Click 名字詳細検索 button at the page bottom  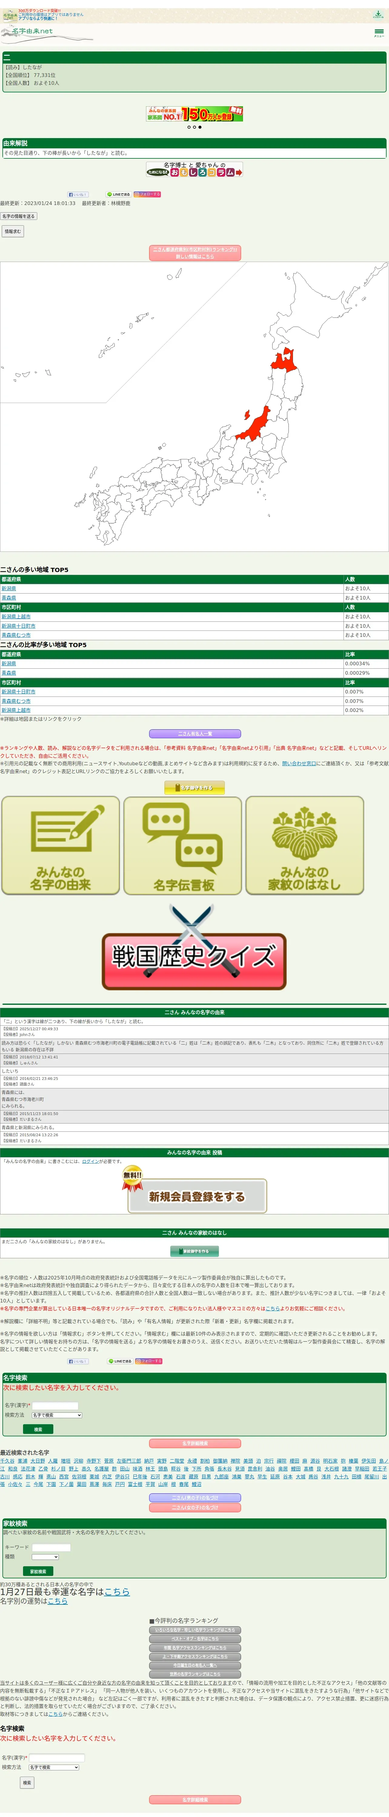[x=195, y=1800]
